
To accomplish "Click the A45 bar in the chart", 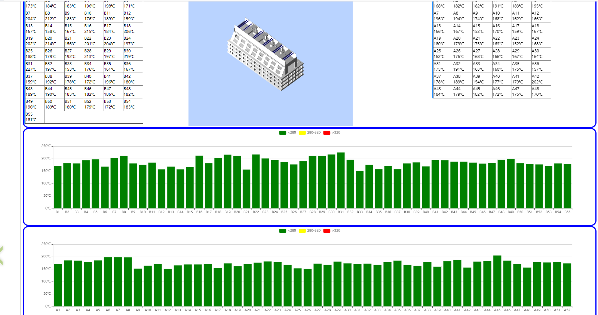I will pos(497,281).
